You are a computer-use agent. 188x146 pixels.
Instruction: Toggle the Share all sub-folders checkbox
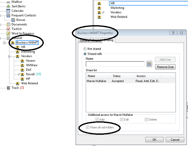(x=87, y=127)
